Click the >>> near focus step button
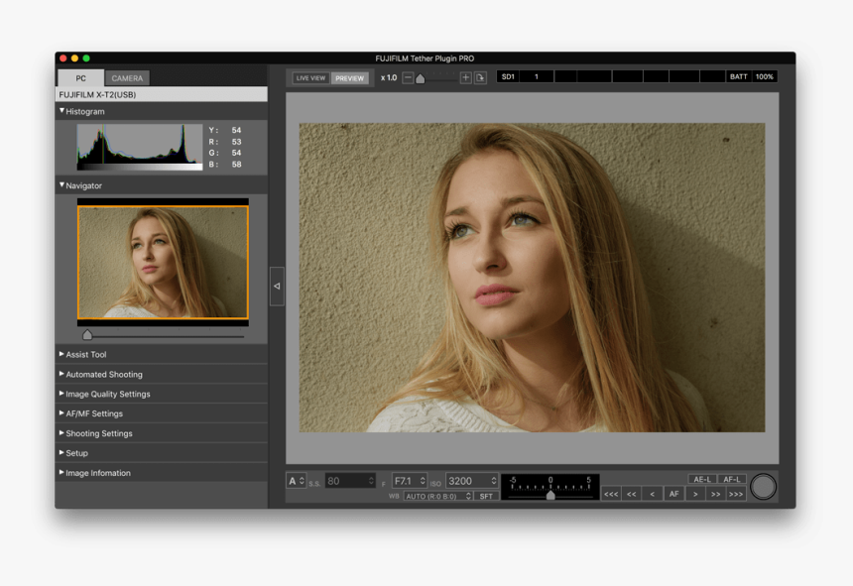853x586 pixels. pyautogui.click(x=736, y=494)
